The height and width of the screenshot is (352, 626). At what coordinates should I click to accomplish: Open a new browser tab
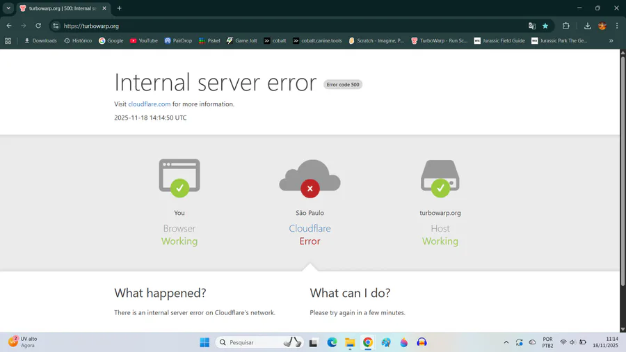click(x=119, y=8)
